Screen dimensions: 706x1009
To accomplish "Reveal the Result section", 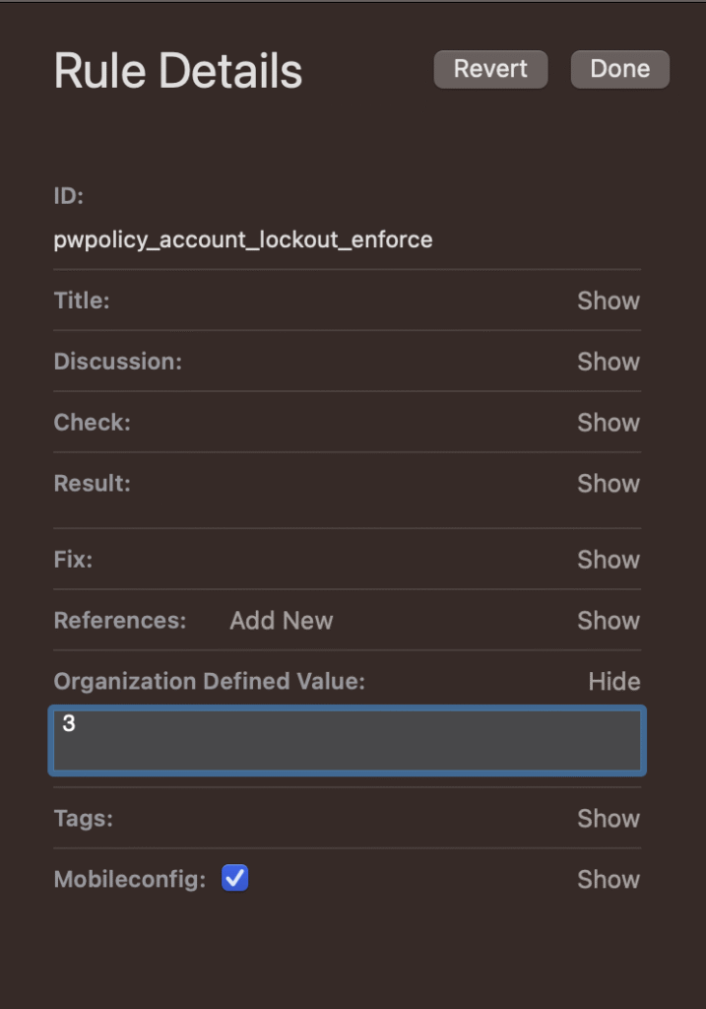I will coord(608,484).
